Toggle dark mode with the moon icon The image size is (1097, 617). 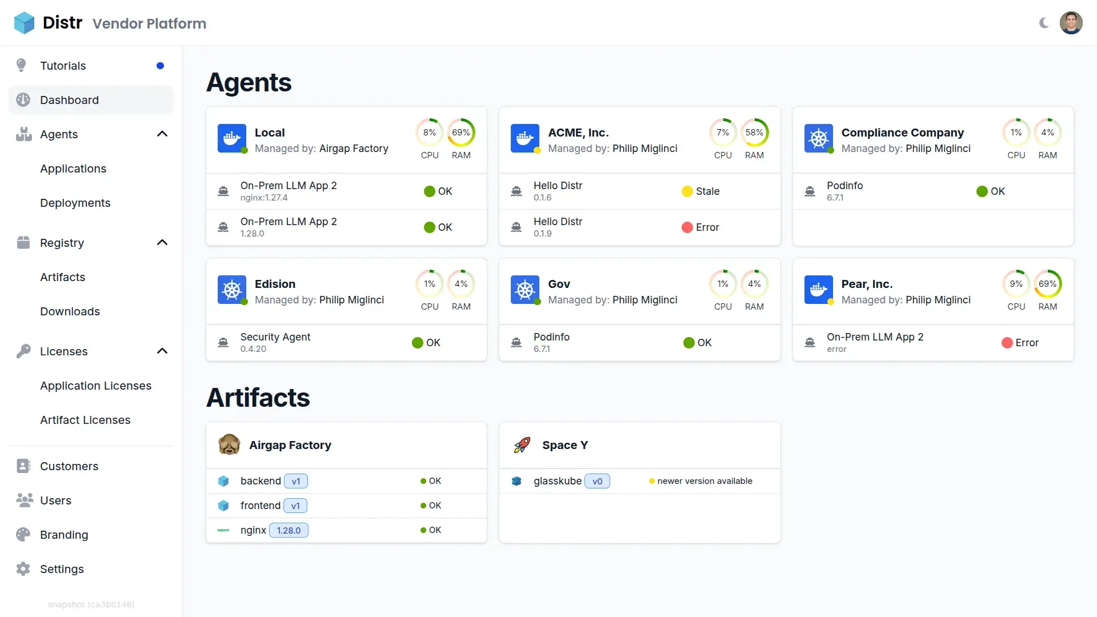tap(1044, 23)
